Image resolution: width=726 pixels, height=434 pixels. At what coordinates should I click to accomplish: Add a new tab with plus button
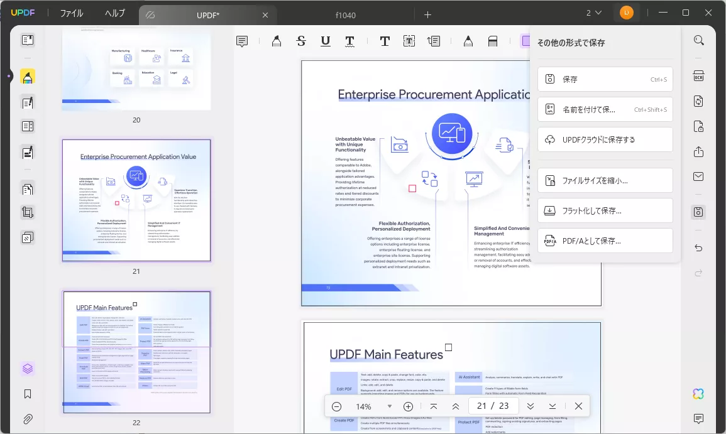pos(428,15)
